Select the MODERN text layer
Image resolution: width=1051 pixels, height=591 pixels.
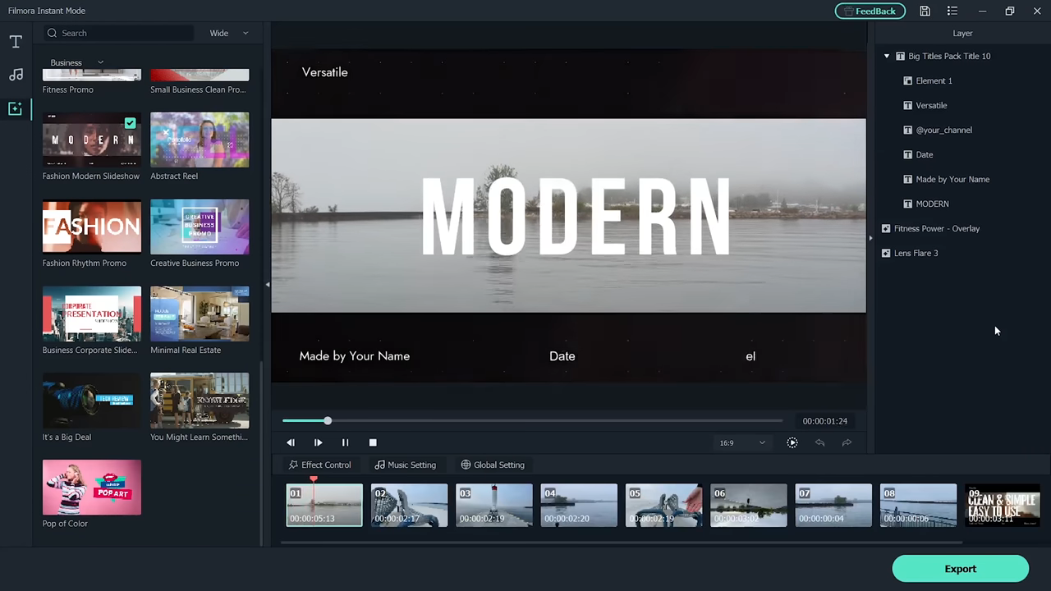[x=931, y=204]
